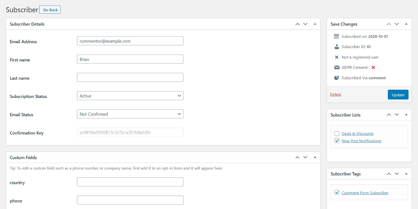Click the Last name field
Image resolution: width=418 pixels, height=209 pixels.
(x=130, y=78)
